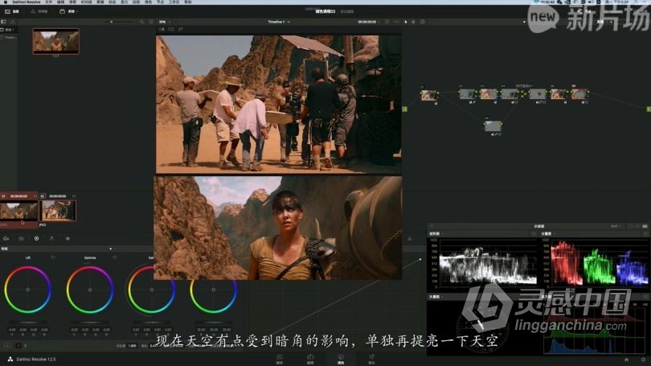Click the first viewer mode icon below the zoom
Viewport: 651px width, 366px height.
click(162, 30)
